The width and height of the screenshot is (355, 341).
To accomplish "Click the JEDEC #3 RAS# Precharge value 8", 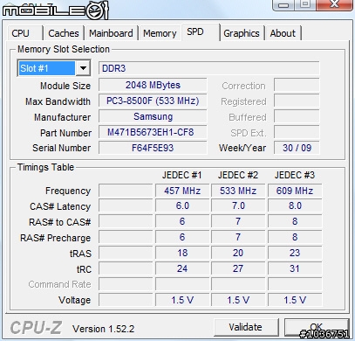I will (x=295, y=237).
